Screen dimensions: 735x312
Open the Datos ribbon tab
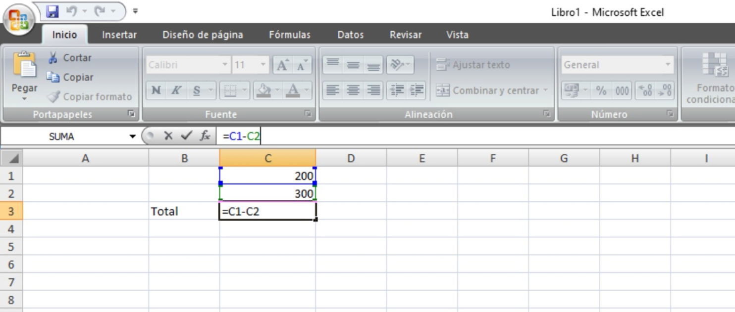tap(350, 35)
